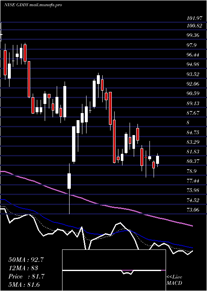This screenshot has width=207, height=291.
Task: Click the 90.59 price axis label
Action: (x=193, y=94)
